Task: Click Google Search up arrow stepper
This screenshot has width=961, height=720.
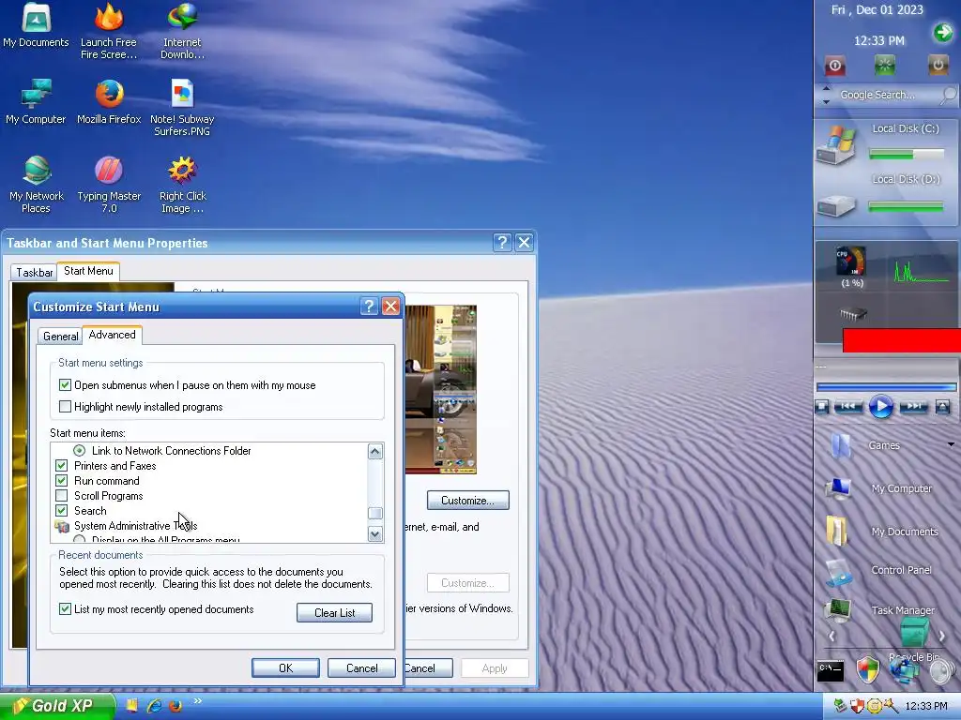Action: [x=826, y=89]
